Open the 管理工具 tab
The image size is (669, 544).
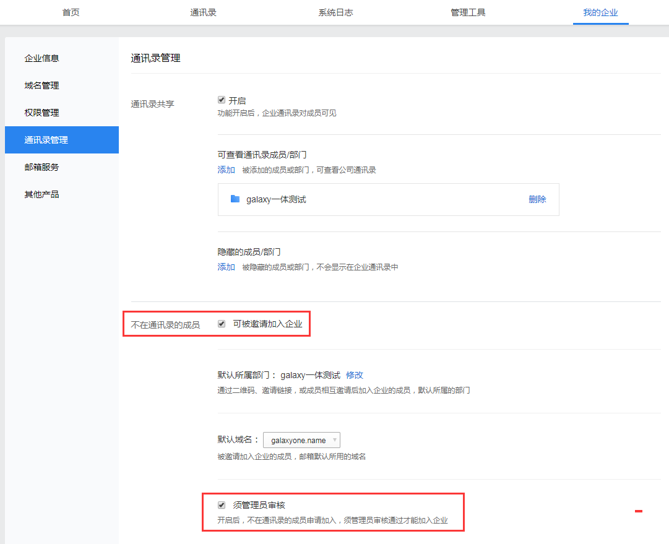pyautogui.click(x=468, y=12)
